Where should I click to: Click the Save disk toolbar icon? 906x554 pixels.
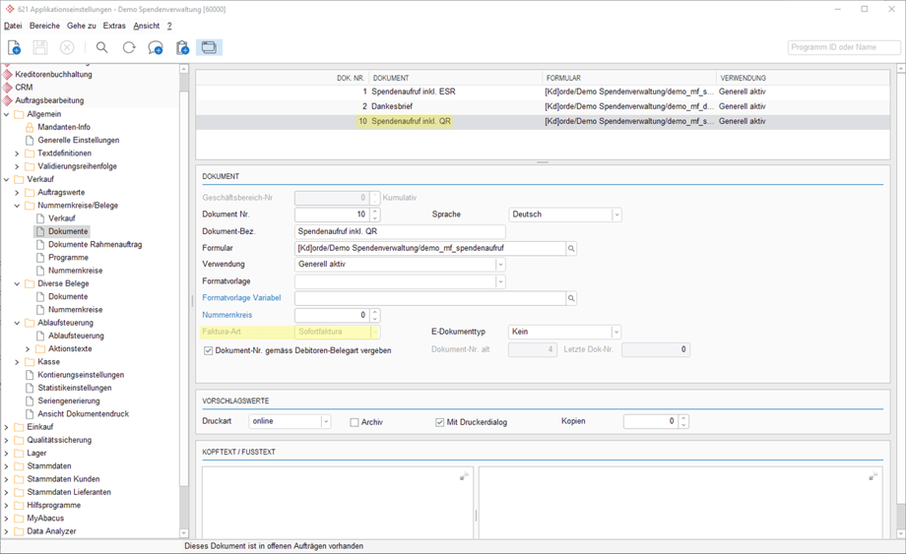[x=39, y=47]
